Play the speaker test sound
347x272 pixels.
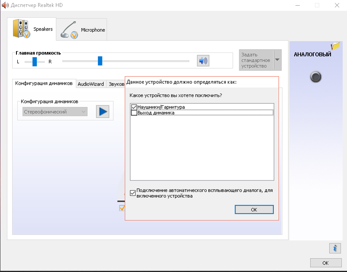[x=103, y=111]
